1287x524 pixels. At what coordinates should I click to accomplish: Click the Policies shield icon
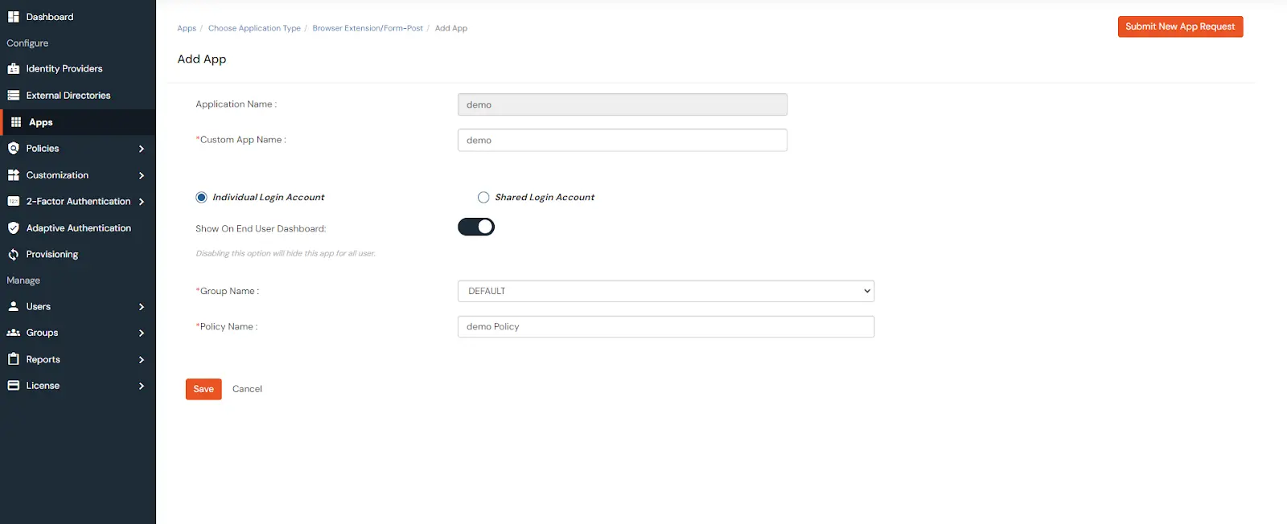[14, 149]
